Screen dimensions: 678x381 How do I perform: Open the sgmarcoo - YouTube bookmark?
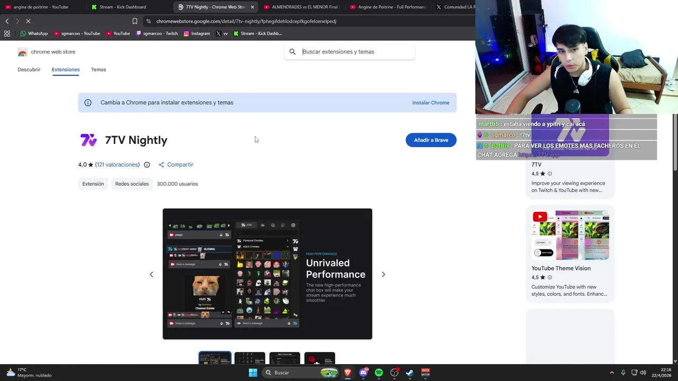pyautogui.click(x=77, y=33)
